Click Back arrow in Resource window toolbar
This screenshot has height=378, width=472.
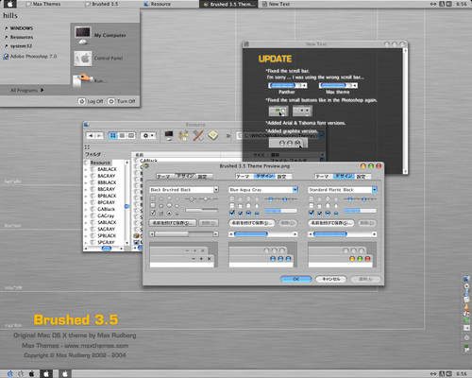pos(91,135)
